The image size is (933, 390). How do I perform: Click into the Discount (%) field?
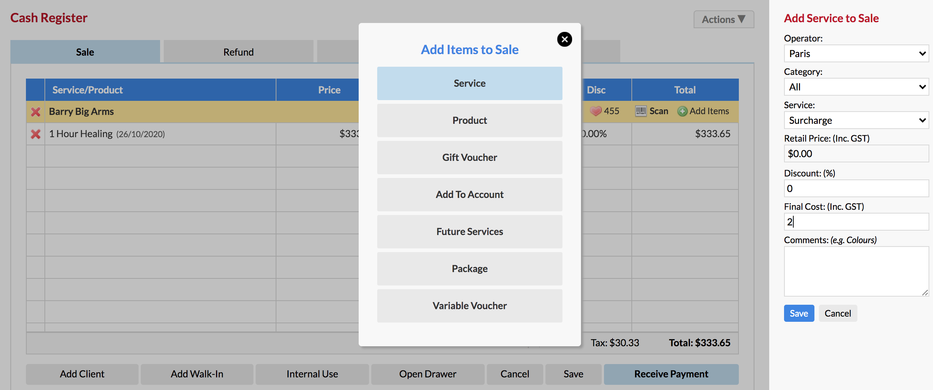[x=856, y=189]
